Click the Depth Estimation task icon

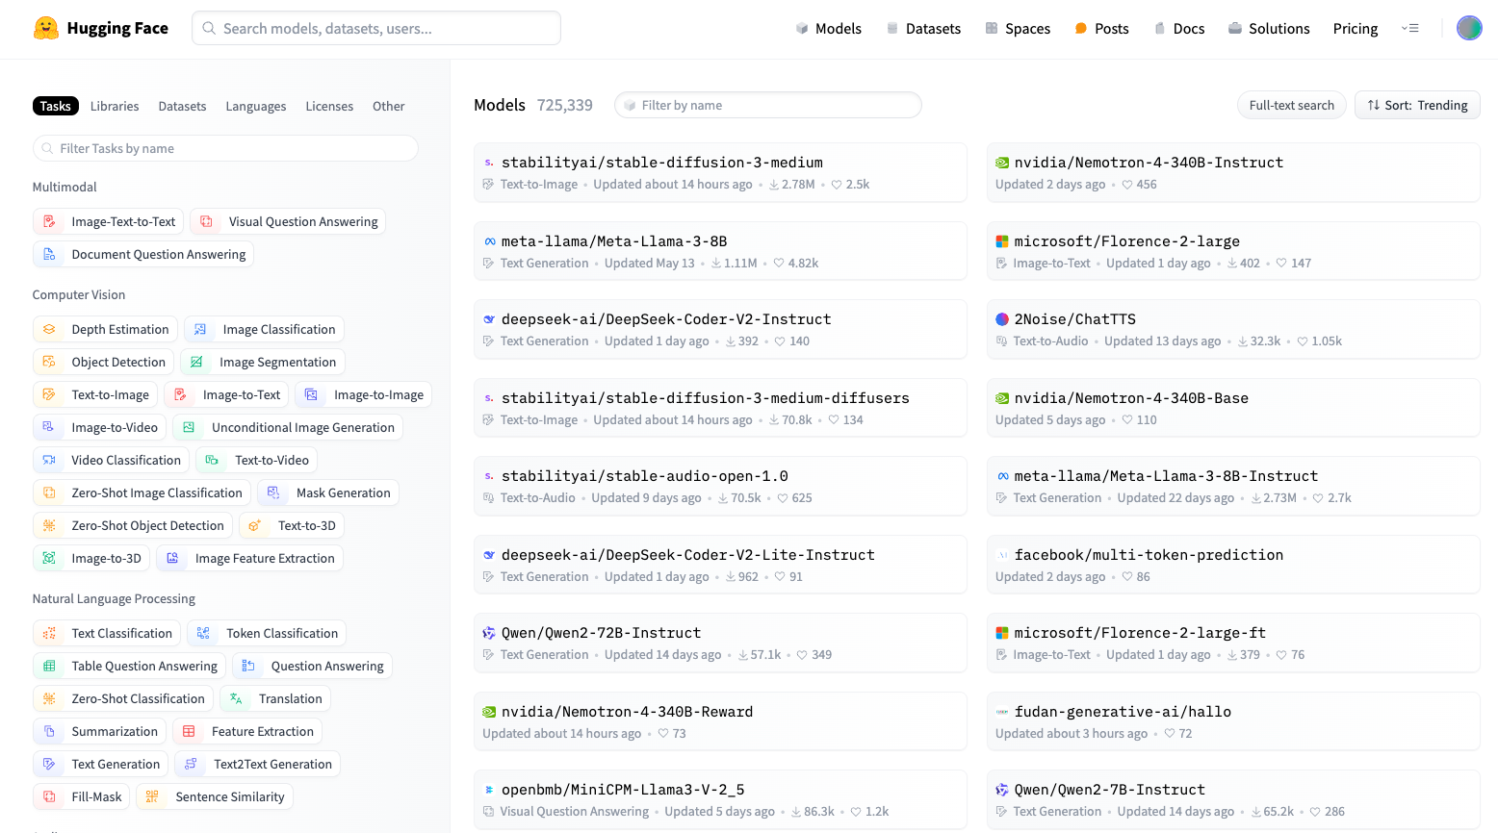50,330
